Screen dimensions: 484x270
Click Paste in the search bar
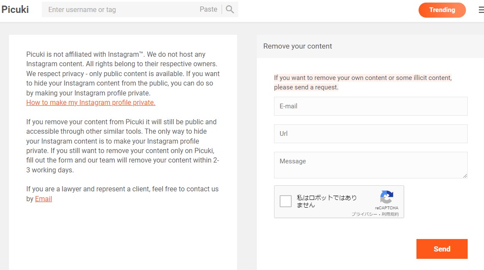pyautogui.click(x=208, y=9)
